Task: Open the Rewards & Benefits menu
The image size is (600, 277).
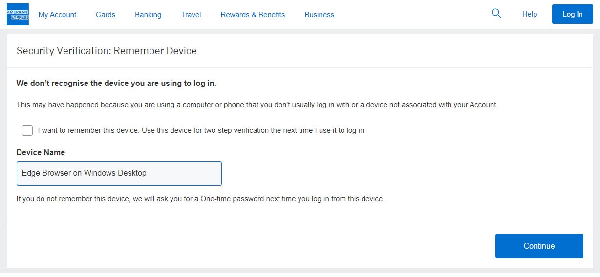Action: (253, 15)
